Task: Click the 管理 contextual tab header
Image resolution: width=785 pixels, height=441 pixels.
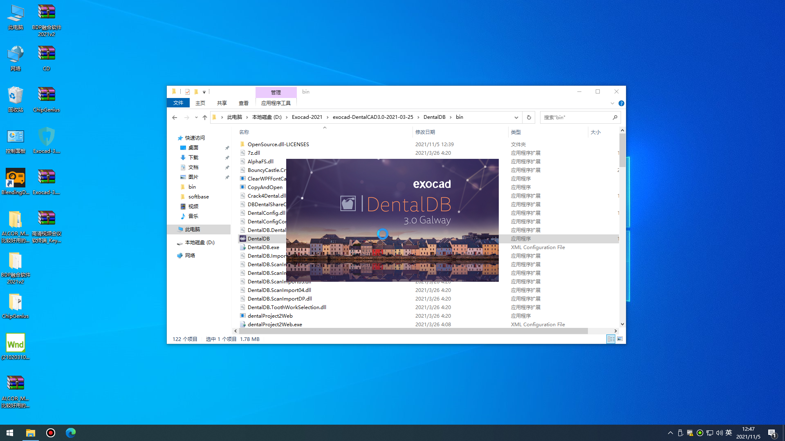Action: 276,92
